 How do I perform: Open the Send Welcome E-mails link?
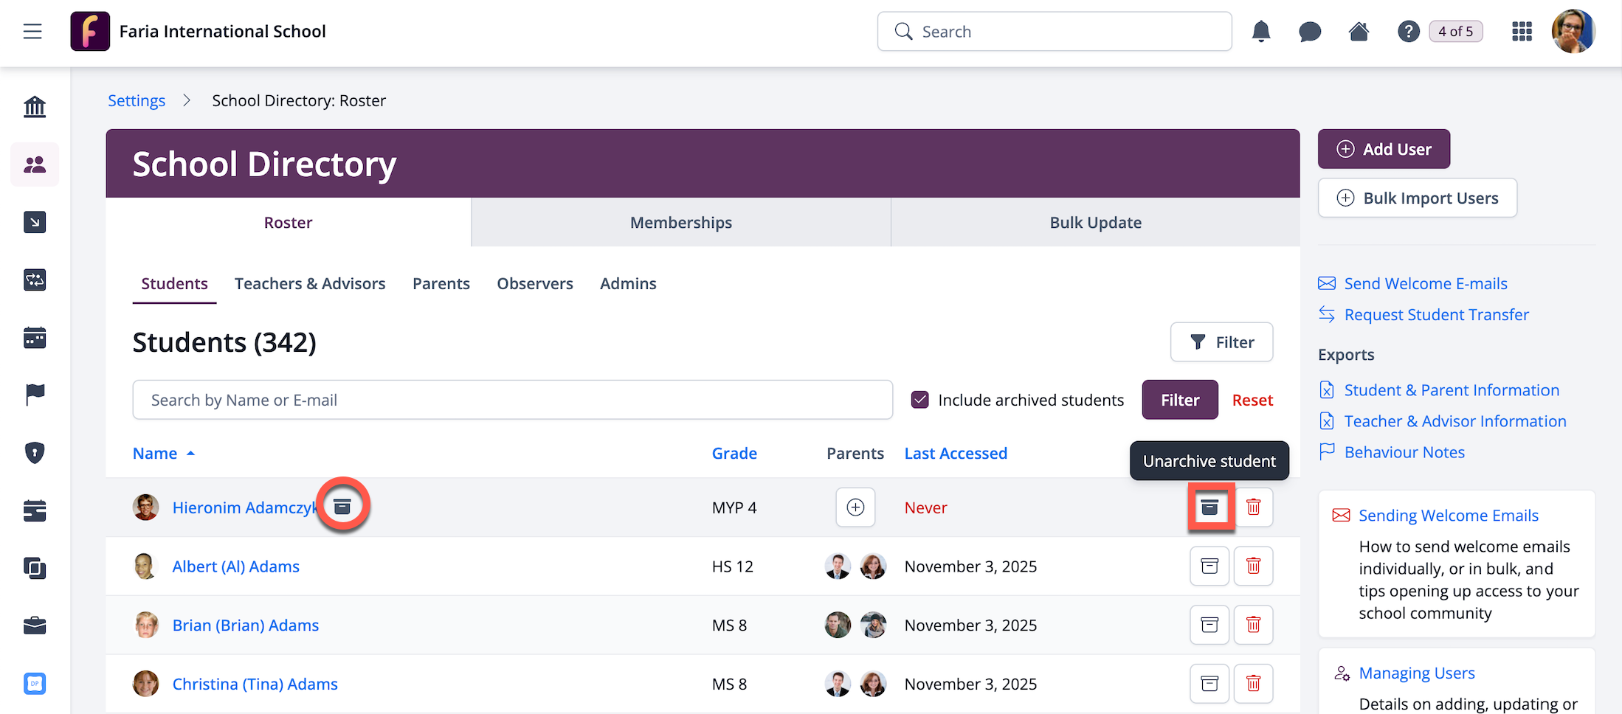(1425, 284)
